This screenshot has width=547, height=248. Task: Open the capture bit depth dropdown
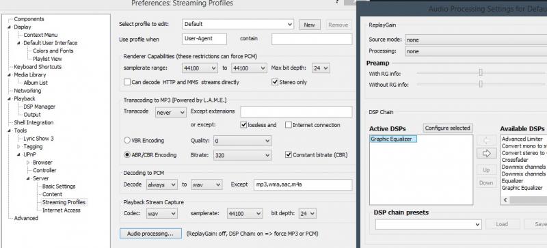tap(307, 213)
